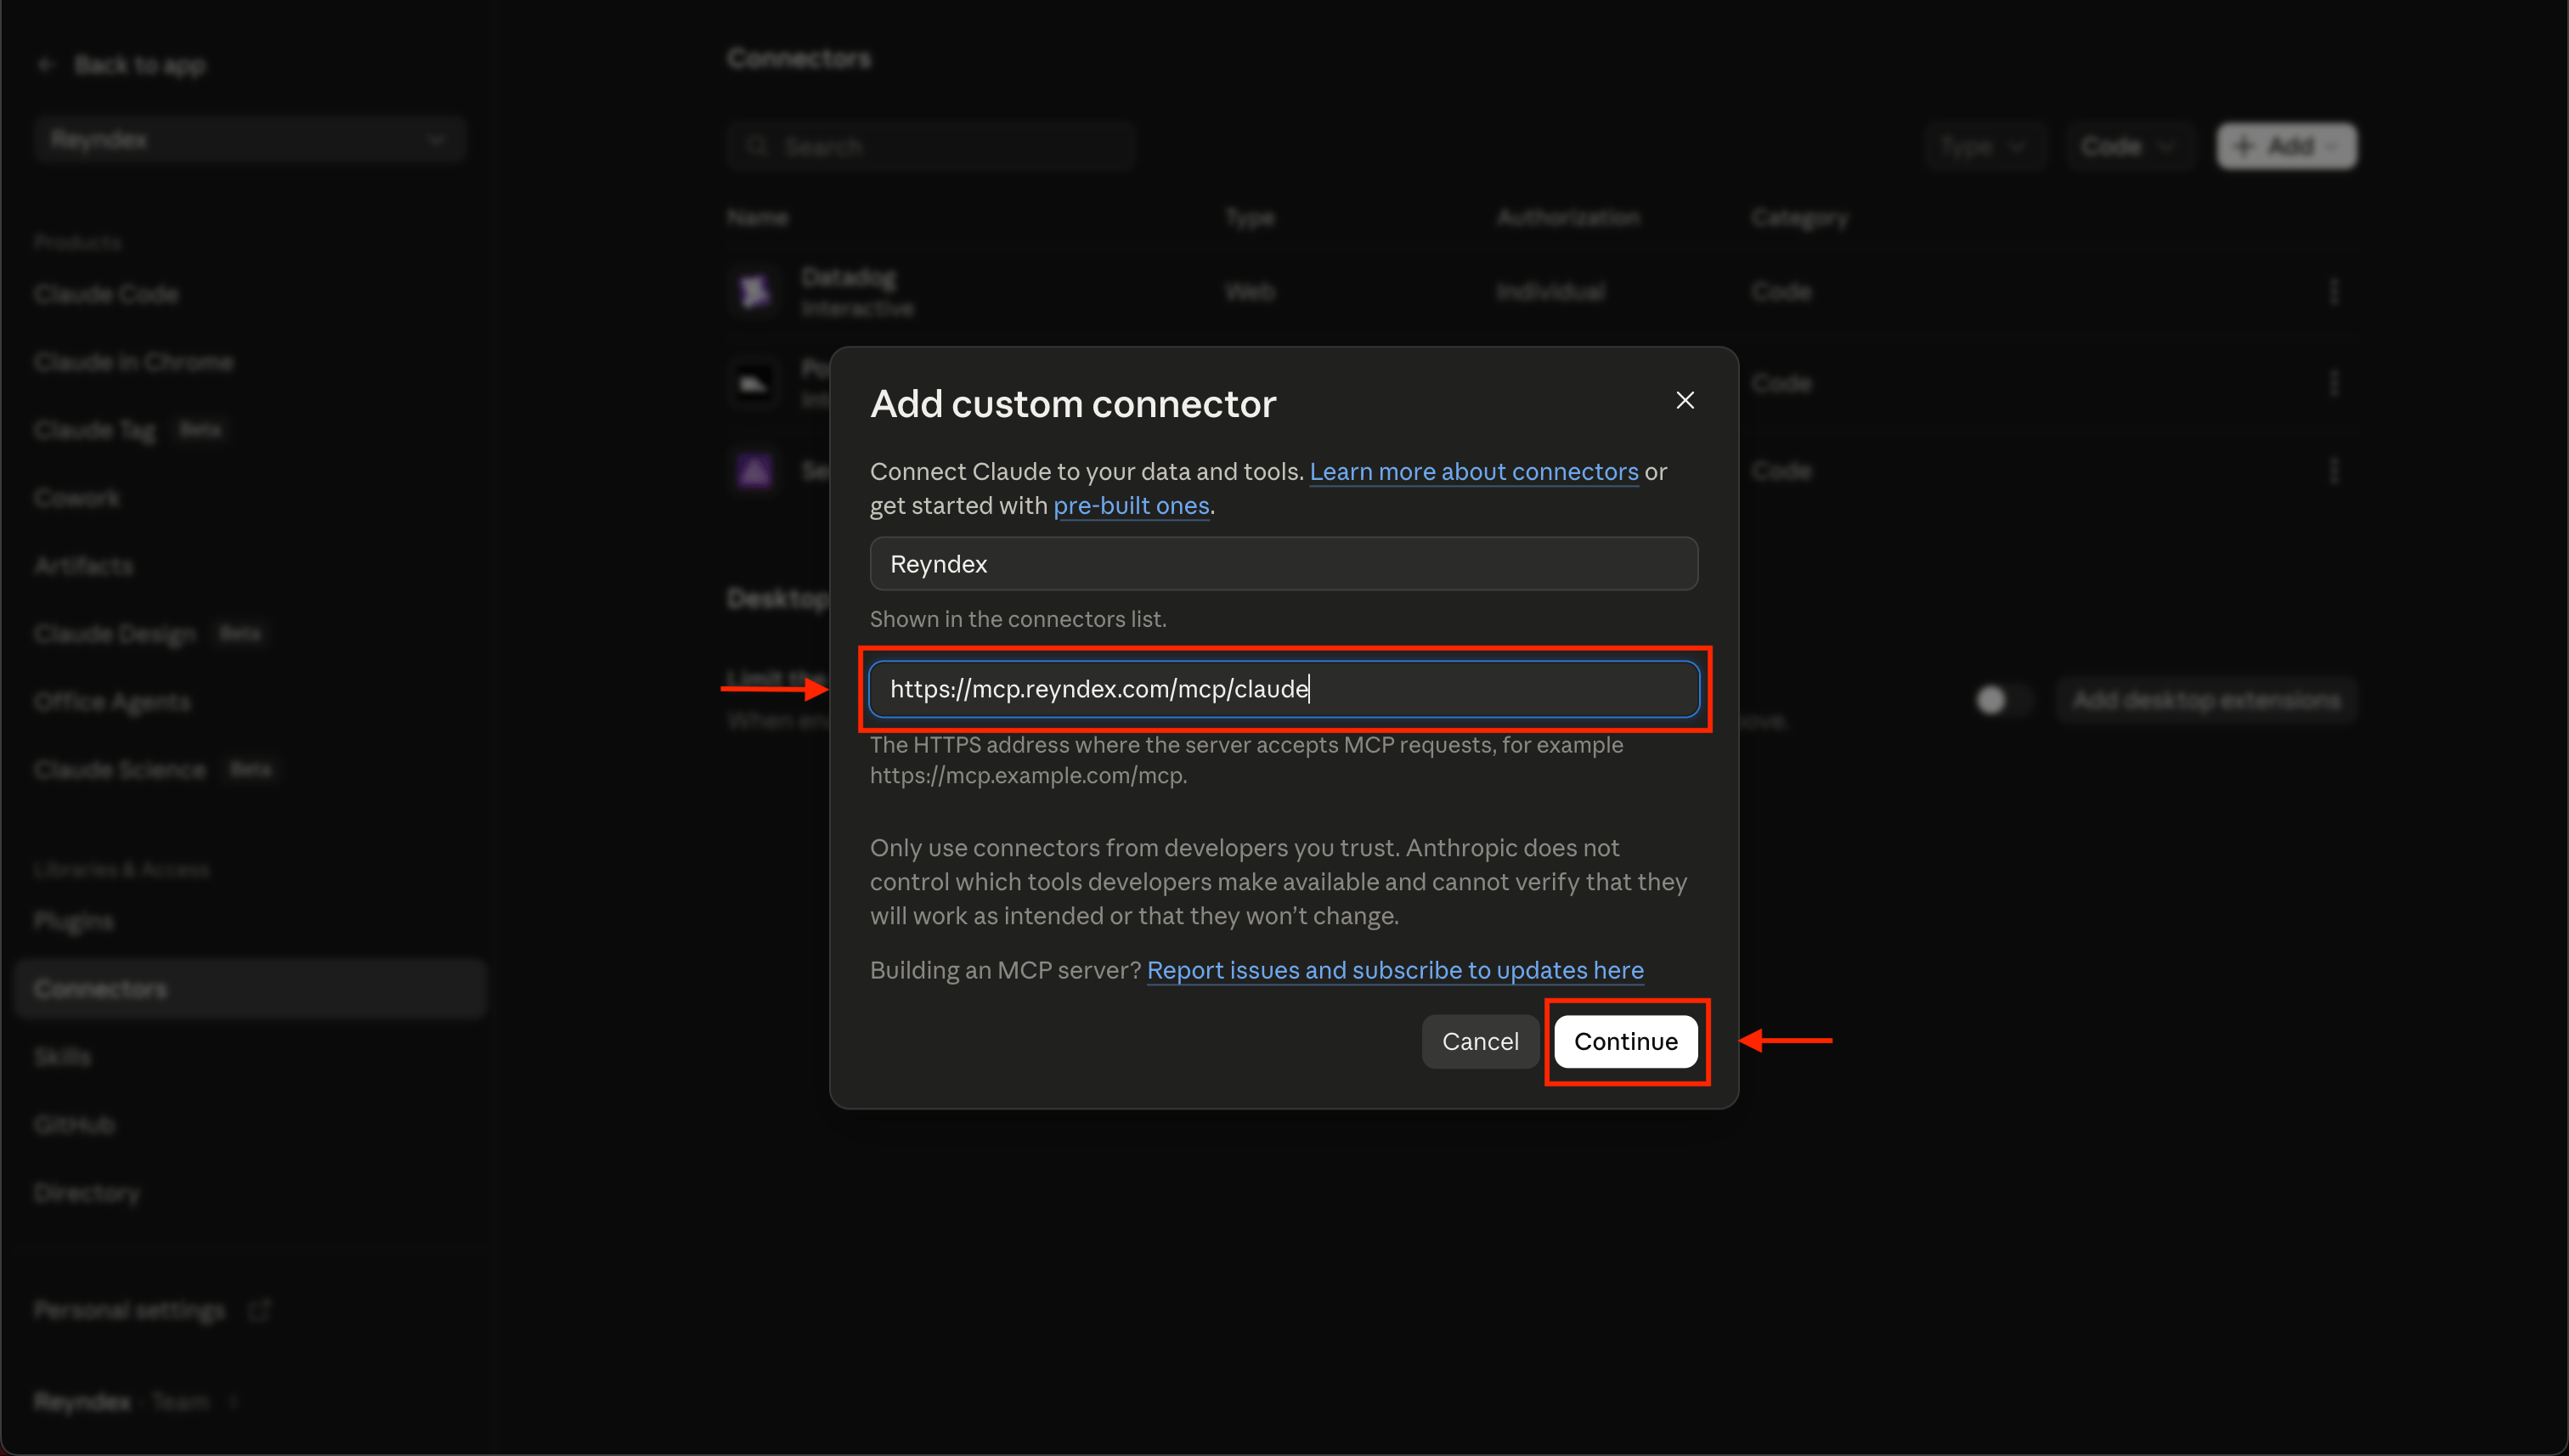2569x1456 pixels.
Task: Open the Reyndex Team account switcher
Action: point(135,1402)
